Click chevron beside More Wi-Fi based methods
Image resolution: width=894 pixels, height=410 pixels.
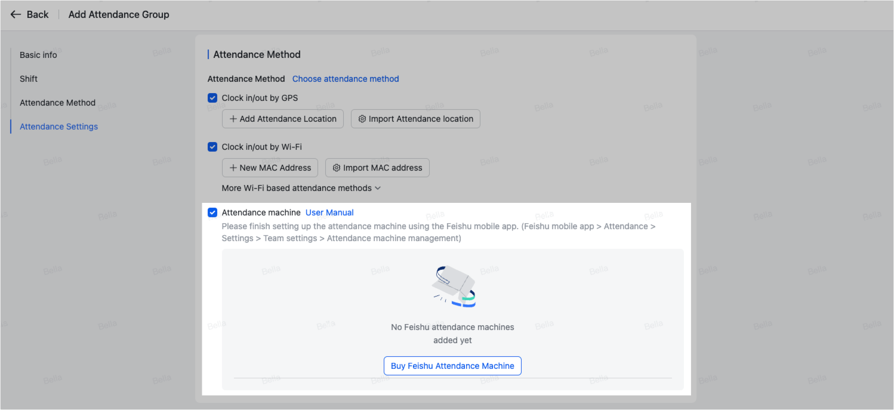(x=377, y=188)
